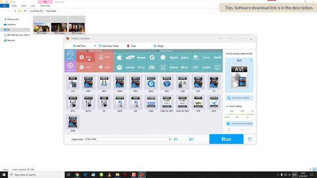The image size is (317, 178).
Task: Open the Huawei device category
Action: pos(196,57)
